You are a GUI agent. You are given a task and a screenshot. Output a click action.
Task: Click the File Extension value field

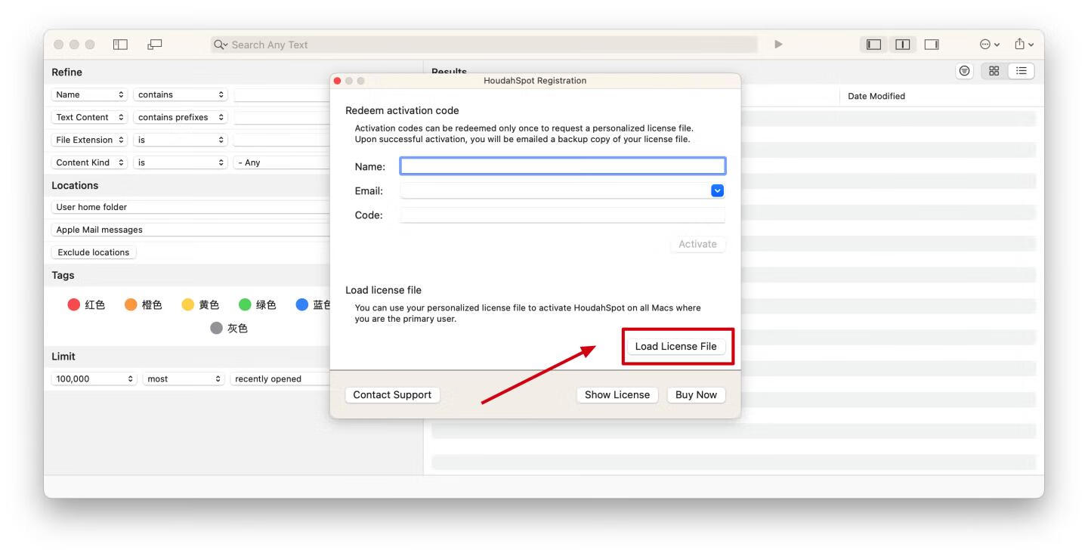[x=282, y=140]
